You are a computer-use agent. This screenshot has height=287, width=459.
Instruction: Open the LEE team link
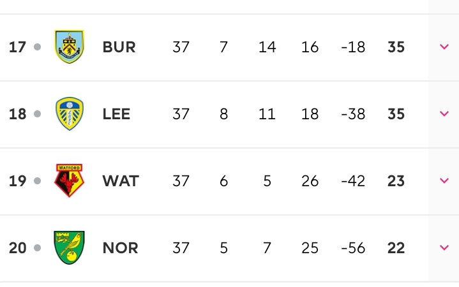[117, 114]
